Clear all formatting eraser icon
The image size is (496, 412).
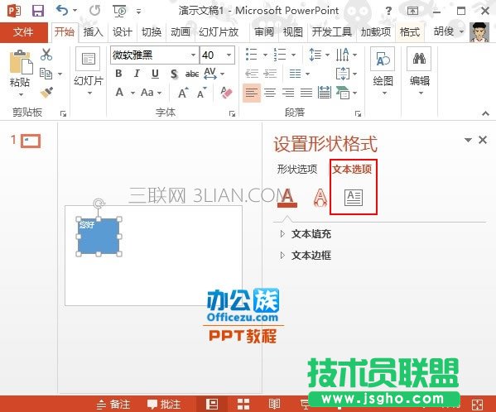click(x=227, y=93)
